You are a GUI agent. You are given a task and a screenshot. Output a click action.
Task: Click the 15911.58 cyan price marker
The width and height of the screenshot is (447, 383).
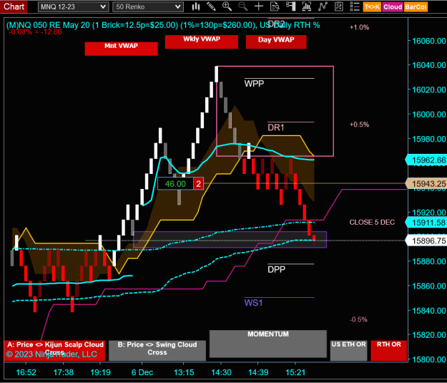click(426, 222)
